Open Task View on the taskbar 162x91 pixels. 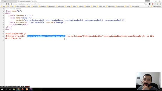pos(10,89)
